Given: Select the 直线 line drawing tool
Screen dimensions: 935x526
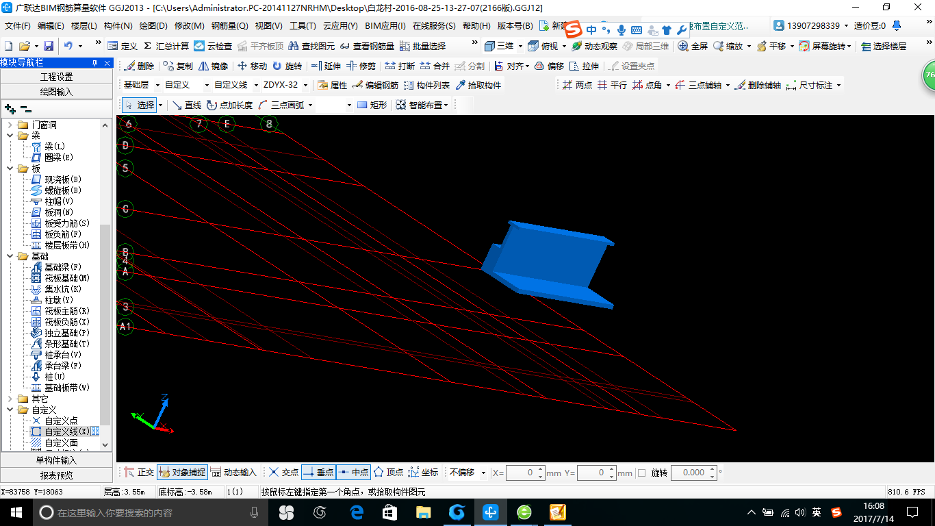Looking at the screenshot, I should click(x=186, y=105).
